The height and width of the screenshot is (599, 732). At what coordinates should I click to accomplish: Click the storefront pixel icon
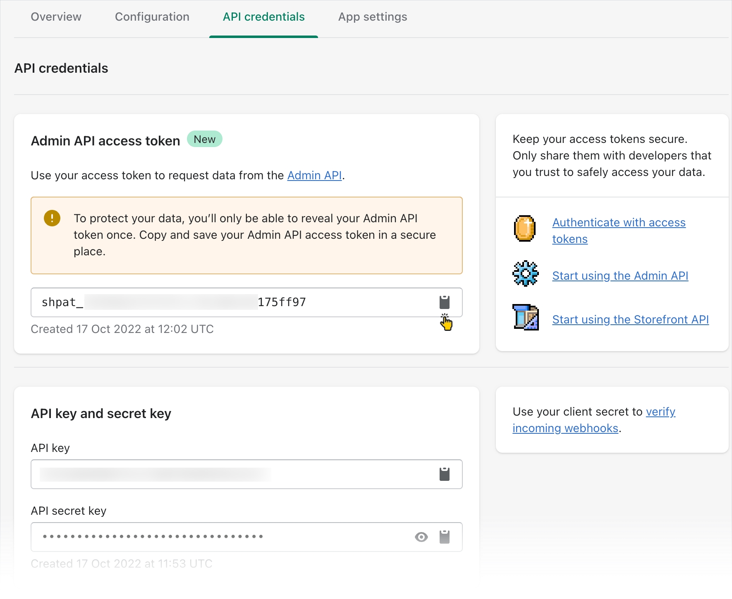525,317
